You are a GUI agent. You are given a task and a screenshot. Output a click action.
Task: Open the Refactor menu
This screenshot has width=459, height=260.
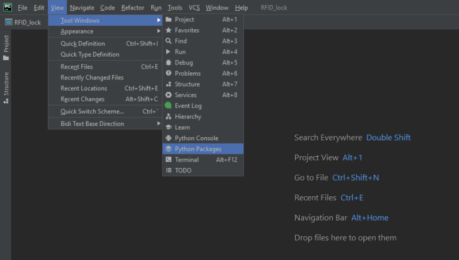pyautogui.click(x=132, y=8)
